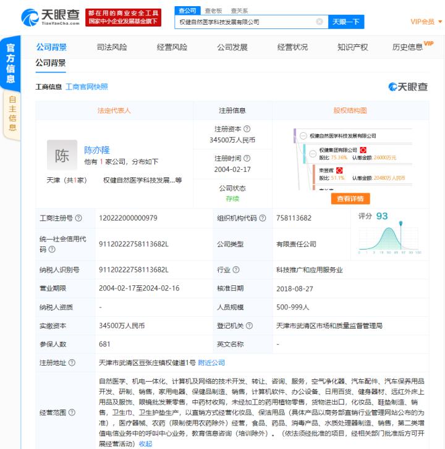The image size is (445, 449).
Task: Open the 司法风险 tab
Action: coord(112,48)
